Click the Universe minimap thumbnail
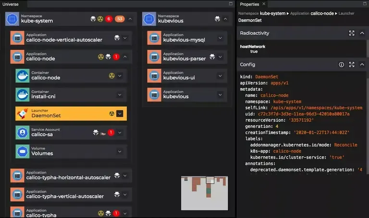The height and width of the screenshot is (218, 369). point(204,193)
